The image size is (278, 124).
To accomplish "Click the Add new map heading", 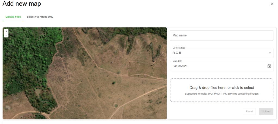I will pyautogui.click(x=22, y=4).
